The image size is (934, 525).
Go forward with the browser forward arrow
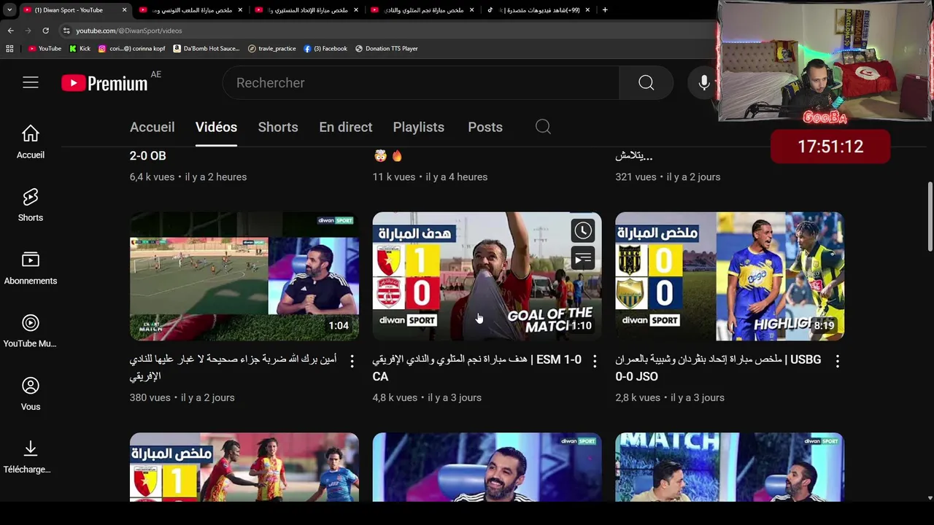(x=28, y=31)
